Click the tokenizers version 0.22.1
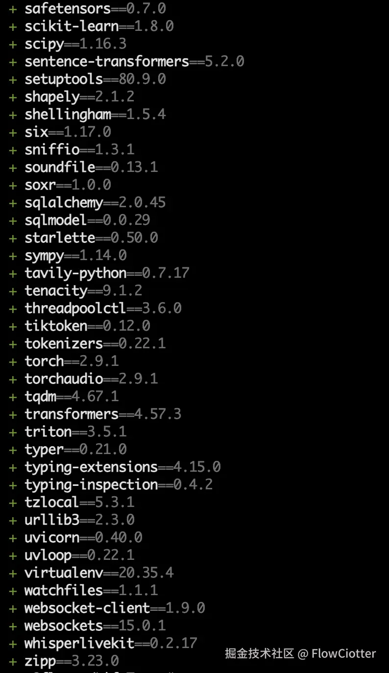This screenshot has height=673, width=389. pos(142,343)
